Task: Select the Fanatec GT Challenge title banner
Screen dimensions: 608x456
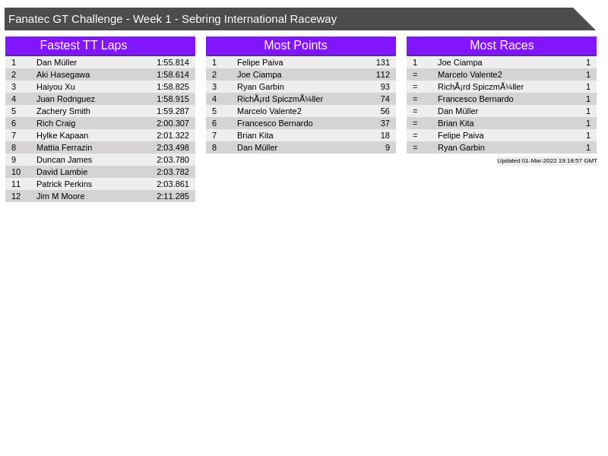Action: point(289,19)
